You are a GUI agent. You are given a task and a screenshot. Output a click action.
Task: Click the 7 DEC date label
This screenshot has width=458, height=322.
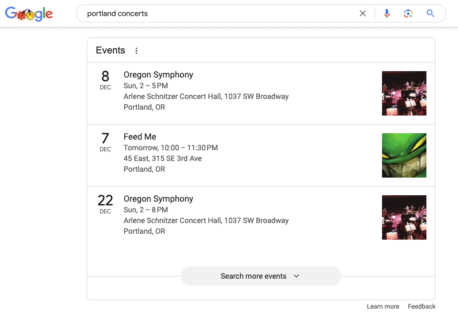click(x=105, y=142)
